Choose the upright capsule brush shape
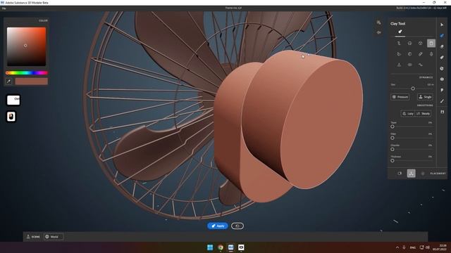This screenshot has height=253, width=451. tap(431, 54)
